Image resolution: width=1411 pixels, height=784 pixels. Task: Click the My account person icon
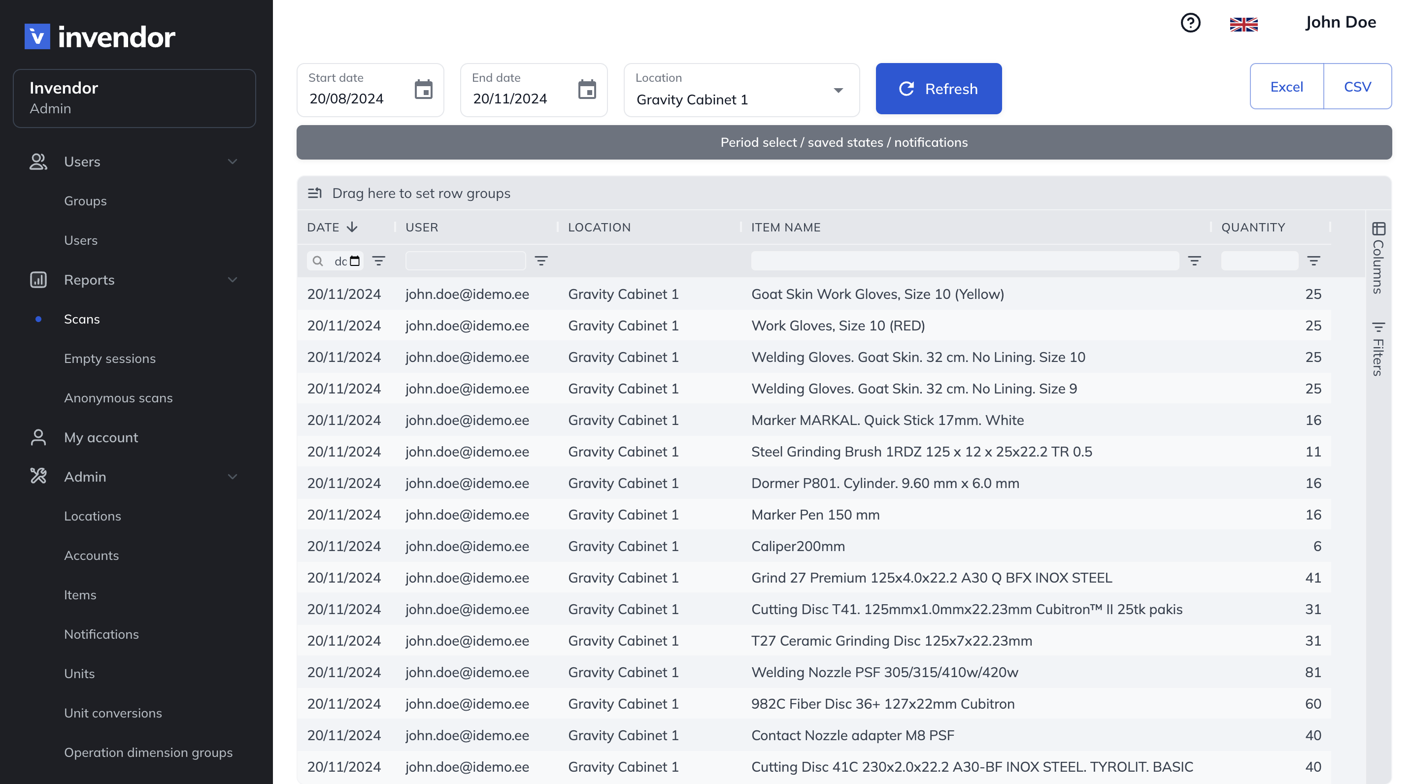click(x=38, y=437)
